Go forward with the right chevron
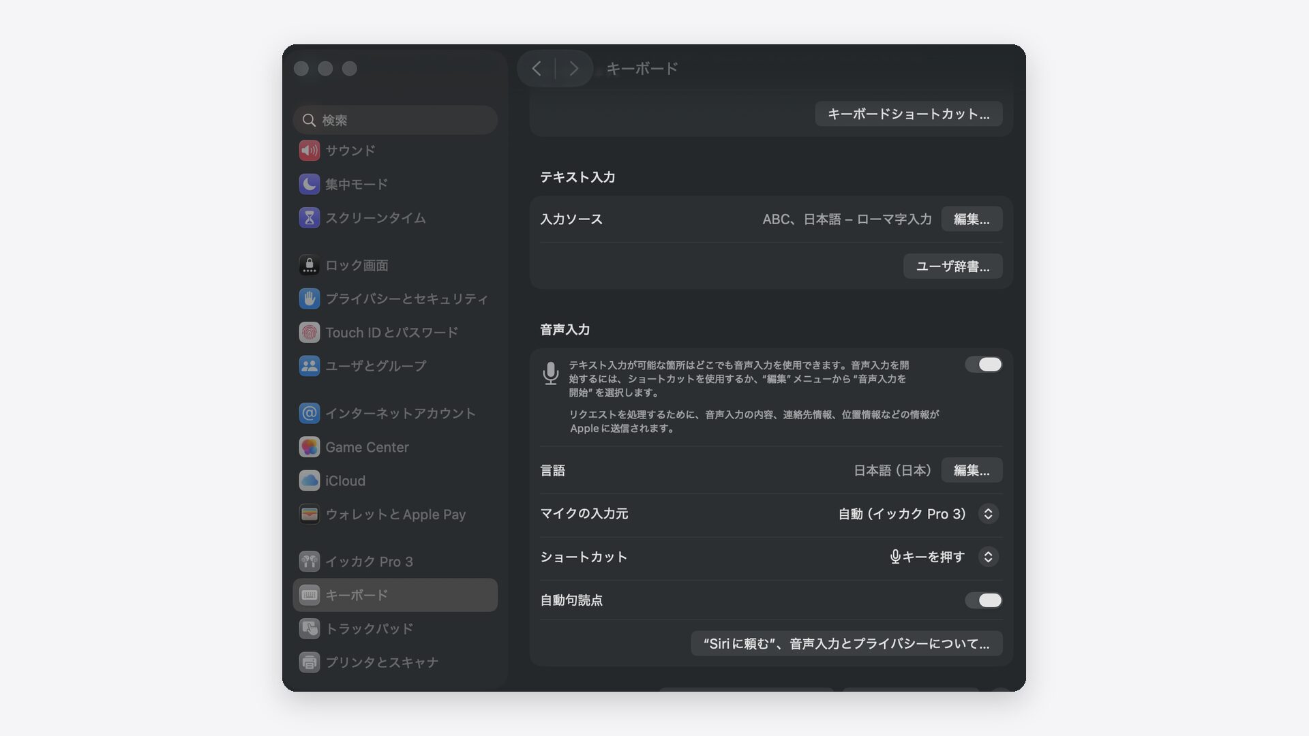Image resolution: width=1309 pixels, height=736 pixels. (x=574, y=68)
